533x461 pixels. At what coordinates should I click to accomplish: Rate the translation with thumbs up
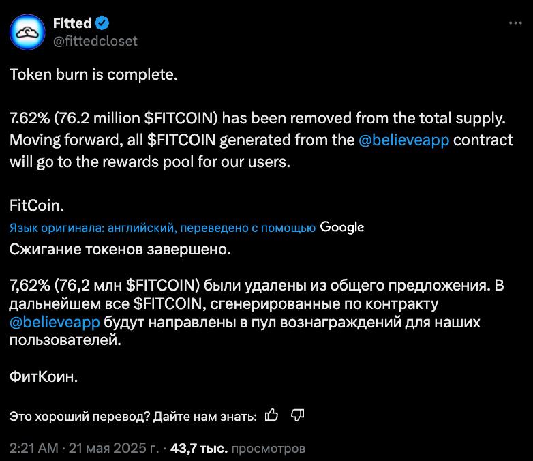pyautogui.click(x=271, y=415)
